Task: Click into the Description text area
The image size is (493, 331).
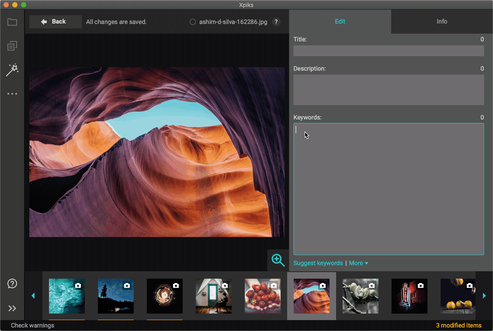Action: (x=389, y=90)
